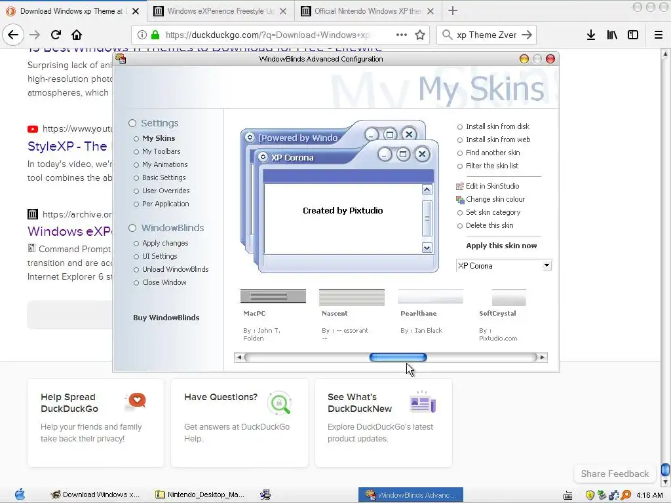Click Share Feedback button
671x503 pixels.
(615, 474)
